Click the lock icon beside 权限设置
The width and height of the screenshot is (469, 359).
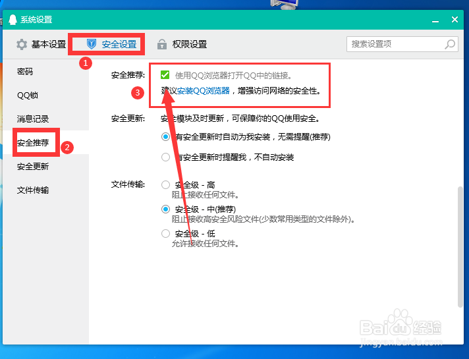click(162, 44)
